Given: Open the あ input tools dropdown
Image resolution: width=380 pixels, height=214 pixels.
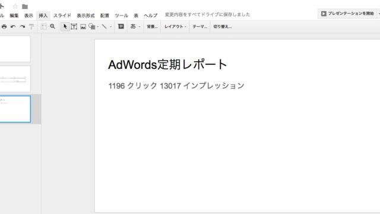Looking at the screenshot, I should (x=135, y=26).
